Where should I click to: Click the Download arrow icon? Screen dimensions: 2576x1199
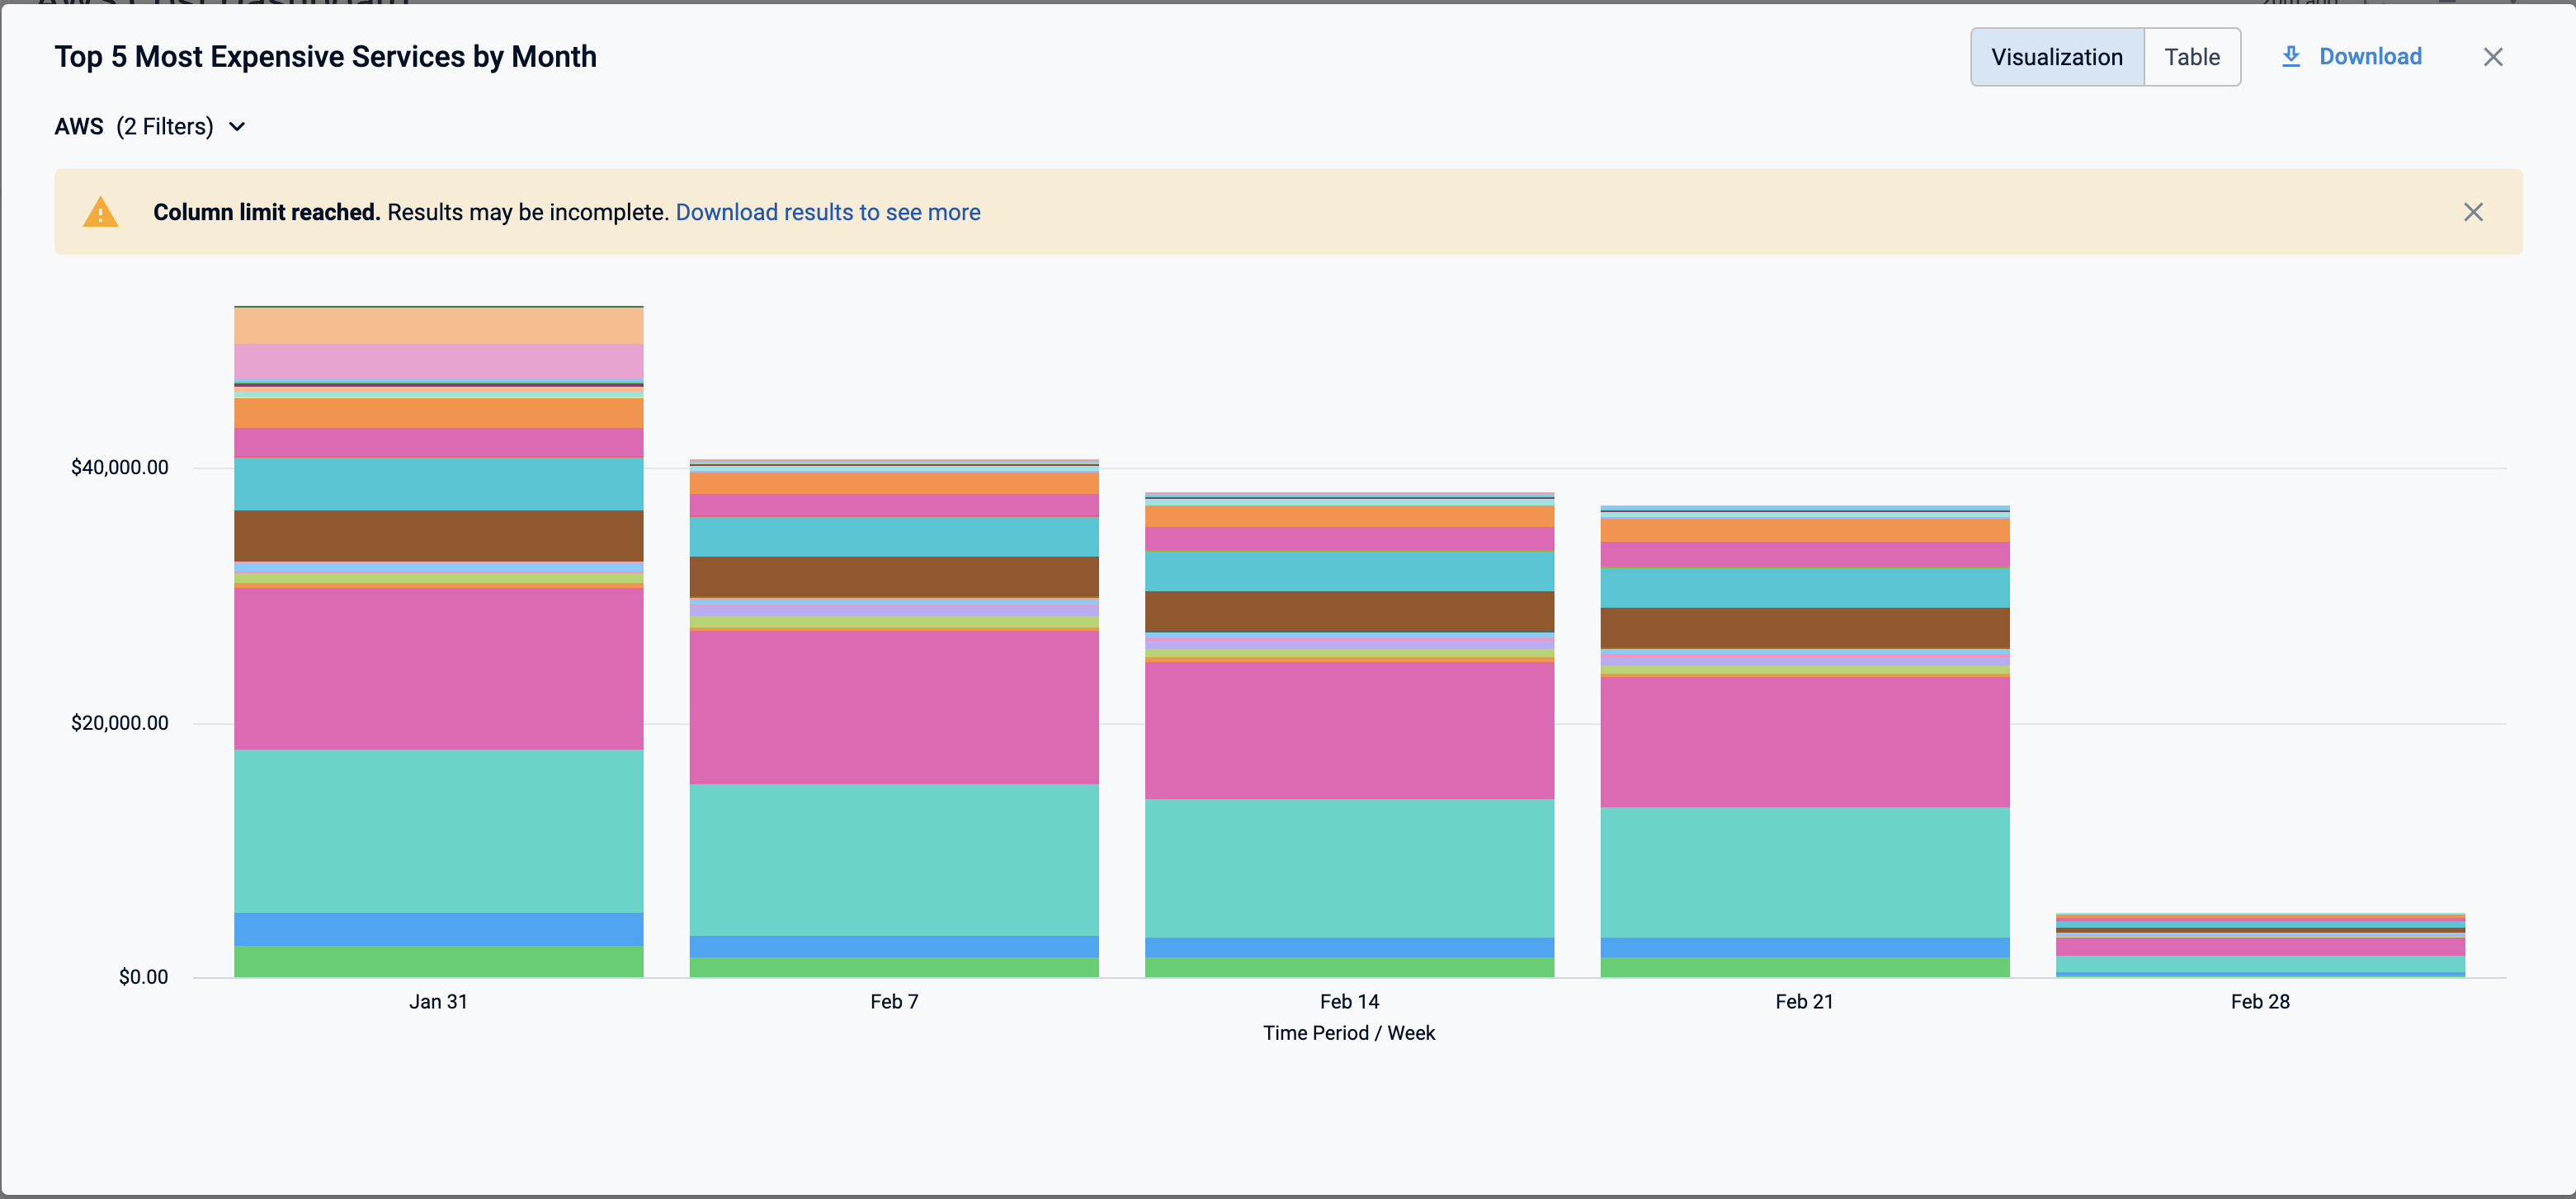coord(2290,57)
